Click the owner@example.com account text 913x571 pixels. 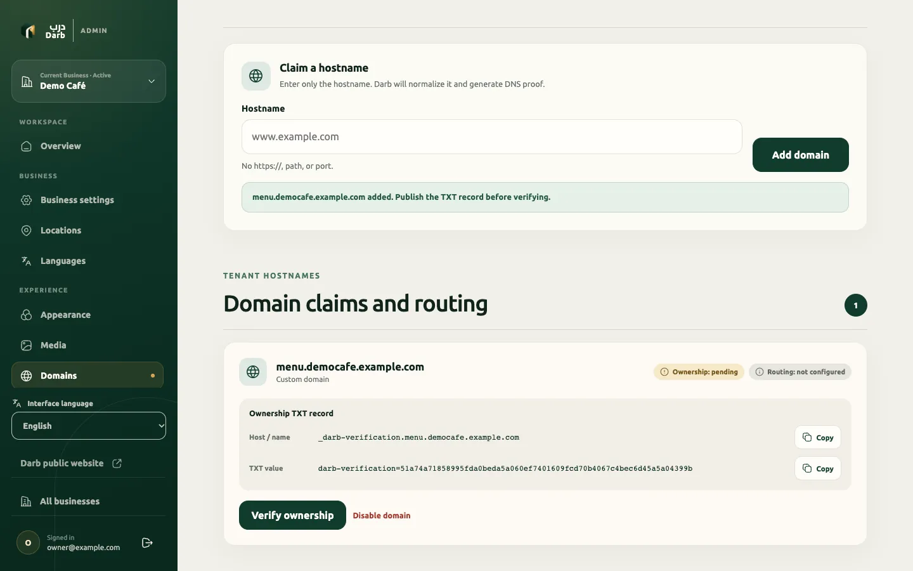pyautogui.click(x=83, y=548)
